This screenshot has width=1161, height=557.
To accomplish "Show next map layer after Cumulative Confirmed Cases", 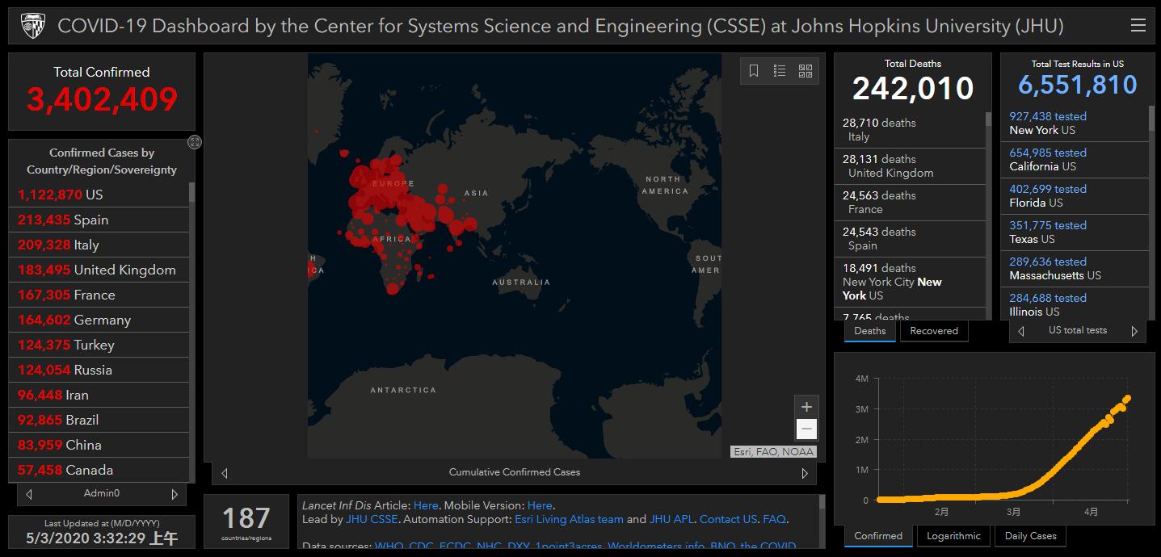I will click(805, 473).
